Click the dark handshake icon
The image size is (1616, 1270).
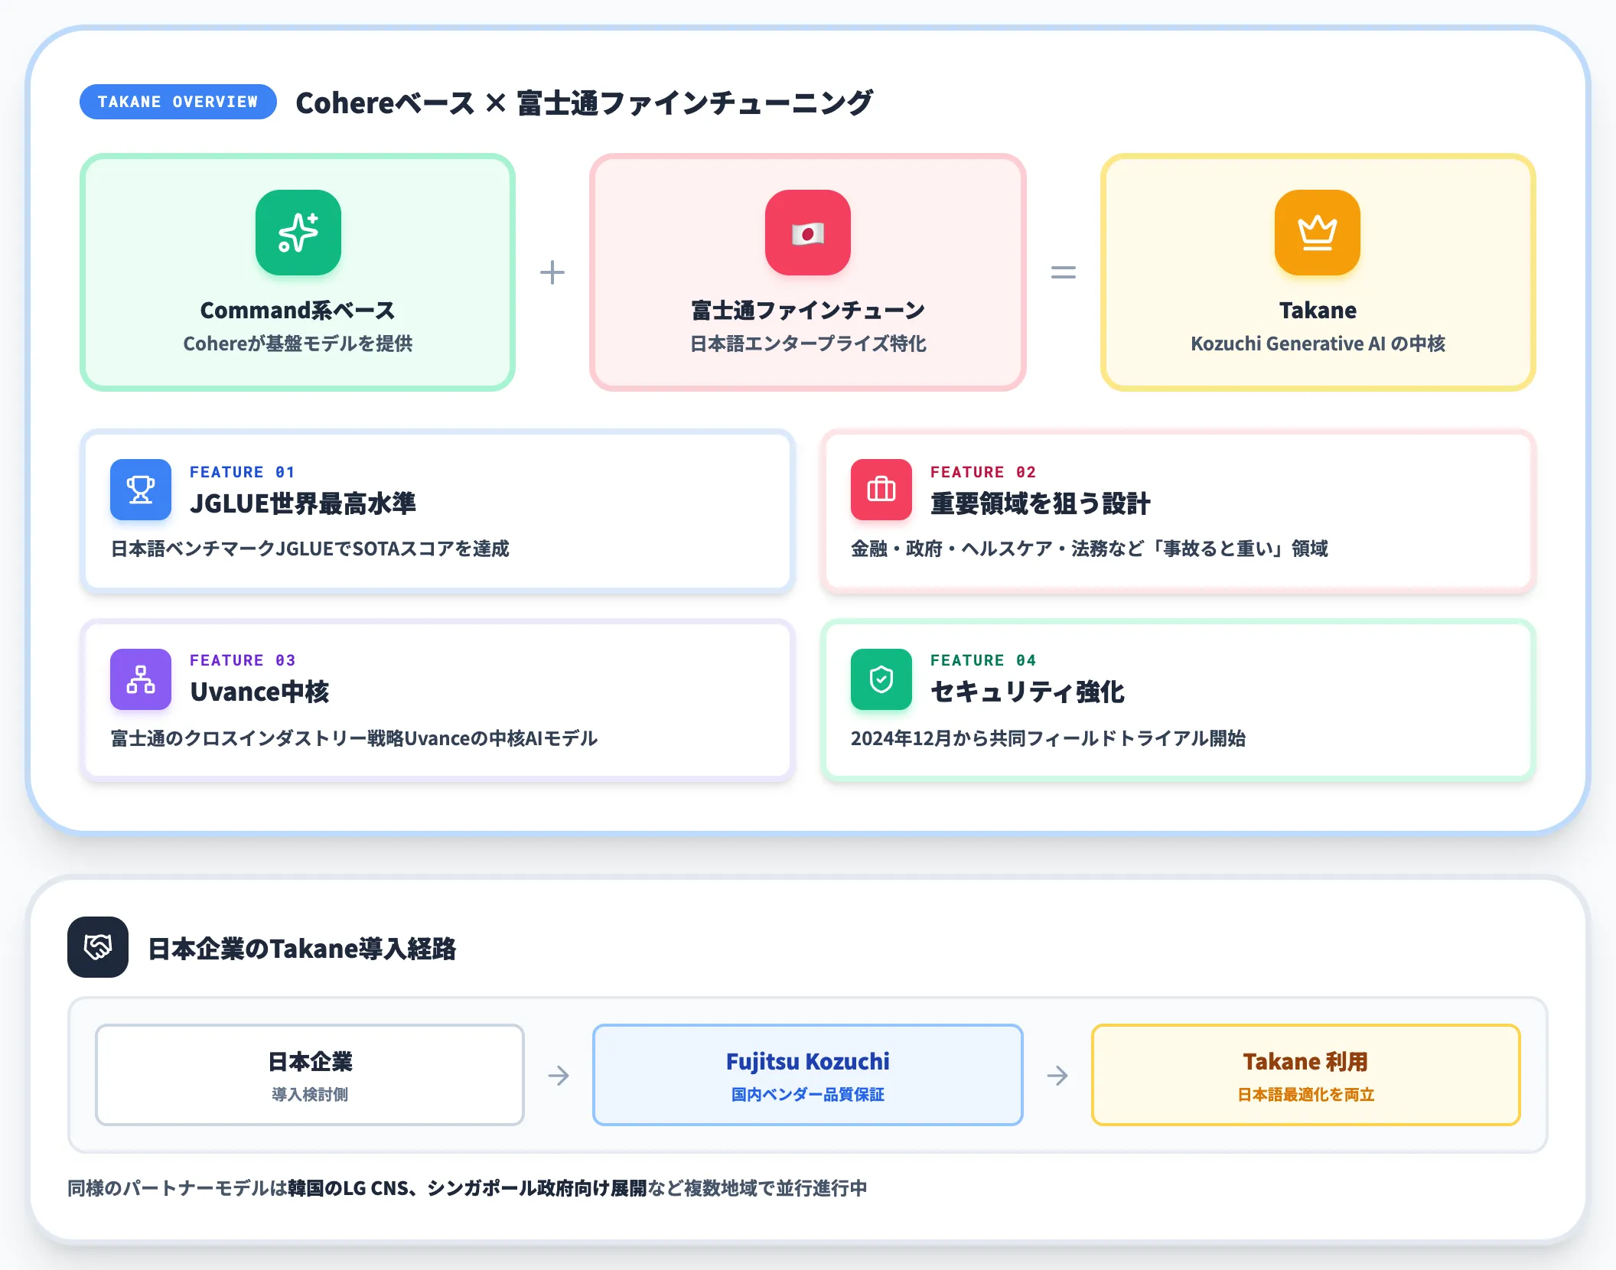tap(98, 947)
